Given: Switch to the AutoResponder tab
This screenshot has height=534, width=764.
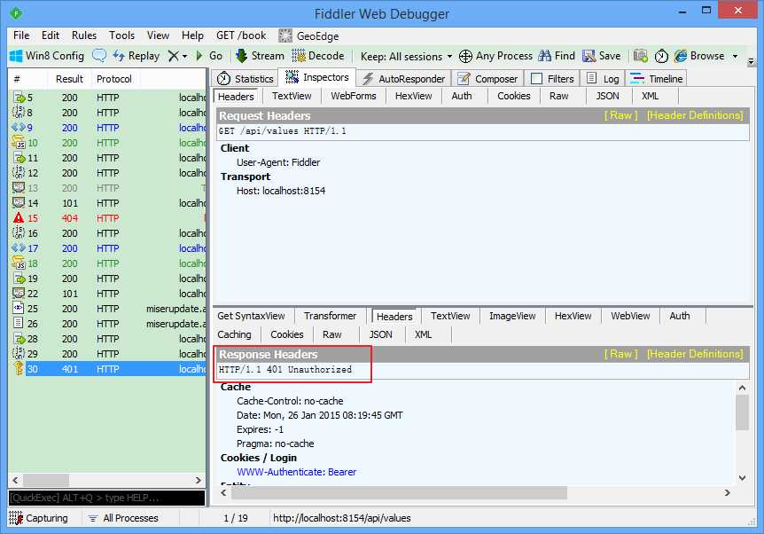Looking at the screenshot, I should tap(403, 79).
